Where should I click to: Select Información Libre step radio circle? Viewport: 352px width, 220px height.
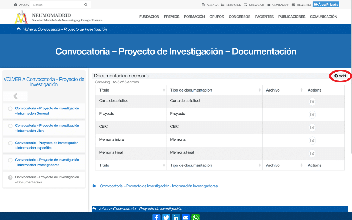pos(10,126)
